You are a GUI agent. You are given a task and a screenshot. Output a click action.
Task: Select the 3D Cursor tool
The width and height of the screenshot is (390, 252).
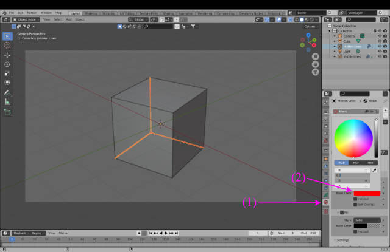tap(7, 45)
